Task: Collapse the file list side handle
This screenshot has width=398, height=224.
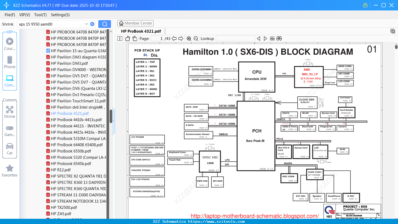Action: pos(114,121)
